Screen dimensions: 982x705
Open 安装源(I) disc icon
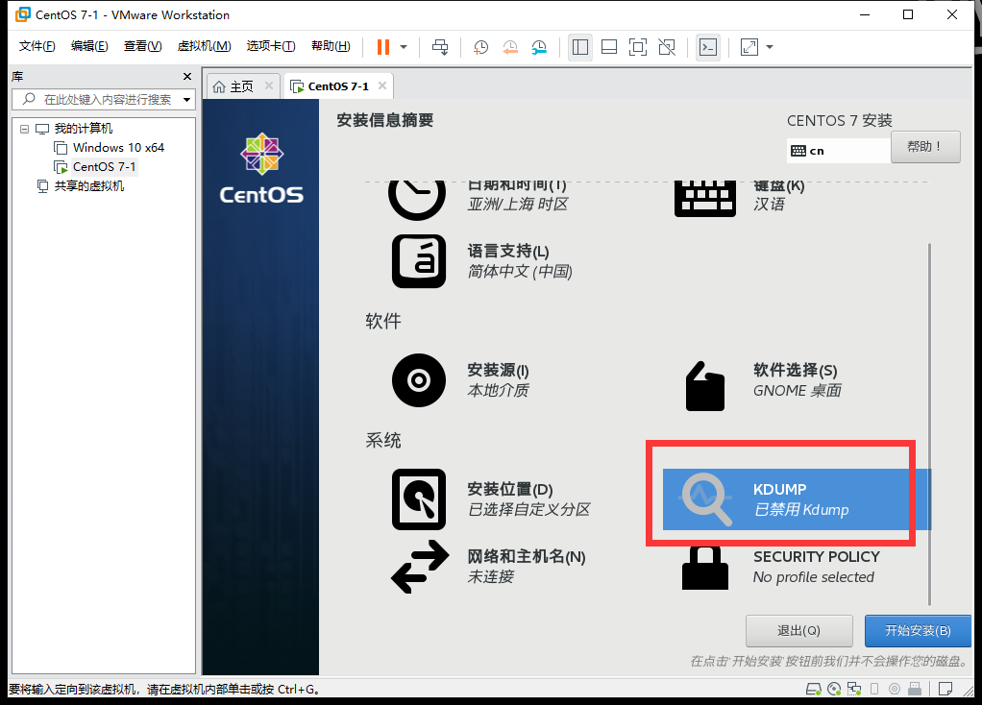pyautogui.click(x=418, y=380)
